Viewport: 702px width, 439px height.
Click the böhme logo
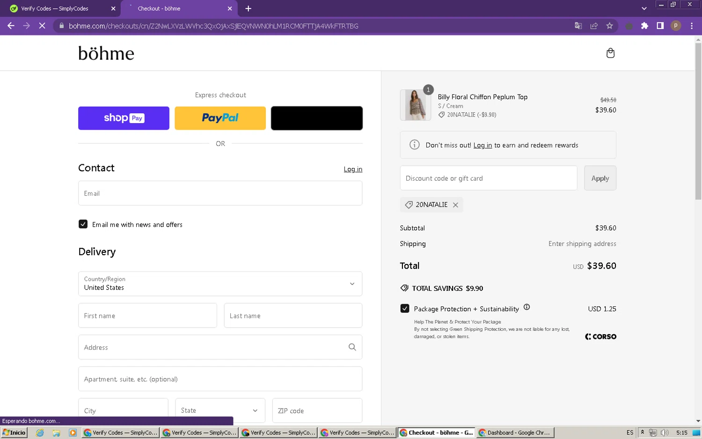pyautogui.click(x=106, y=53)
